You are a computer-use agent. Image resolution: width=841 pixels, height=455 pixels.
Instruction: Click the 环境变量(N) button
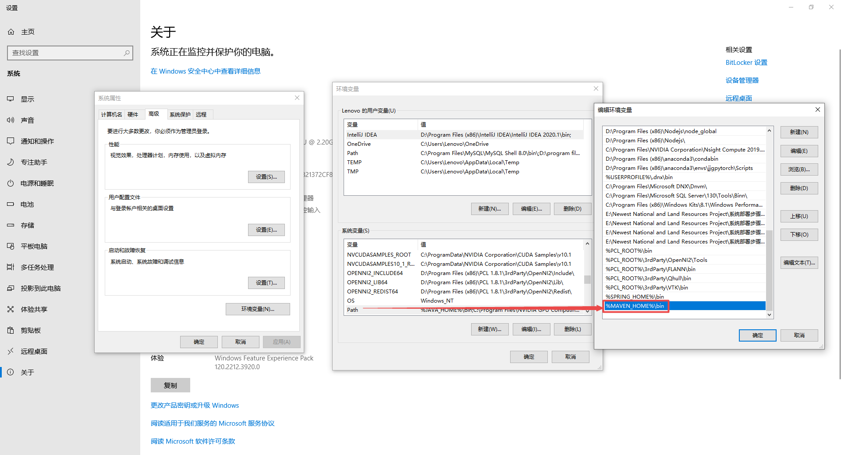[x=257, y=309]
